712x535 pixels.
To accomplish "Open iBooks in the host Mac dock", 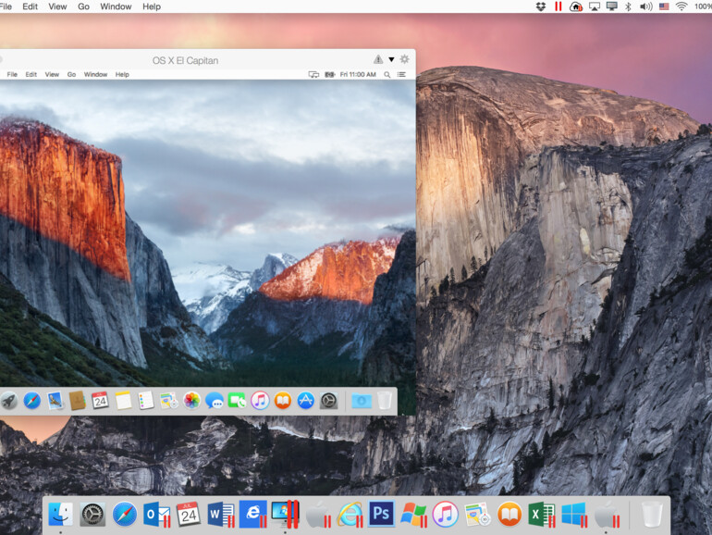I will (509, 514).
